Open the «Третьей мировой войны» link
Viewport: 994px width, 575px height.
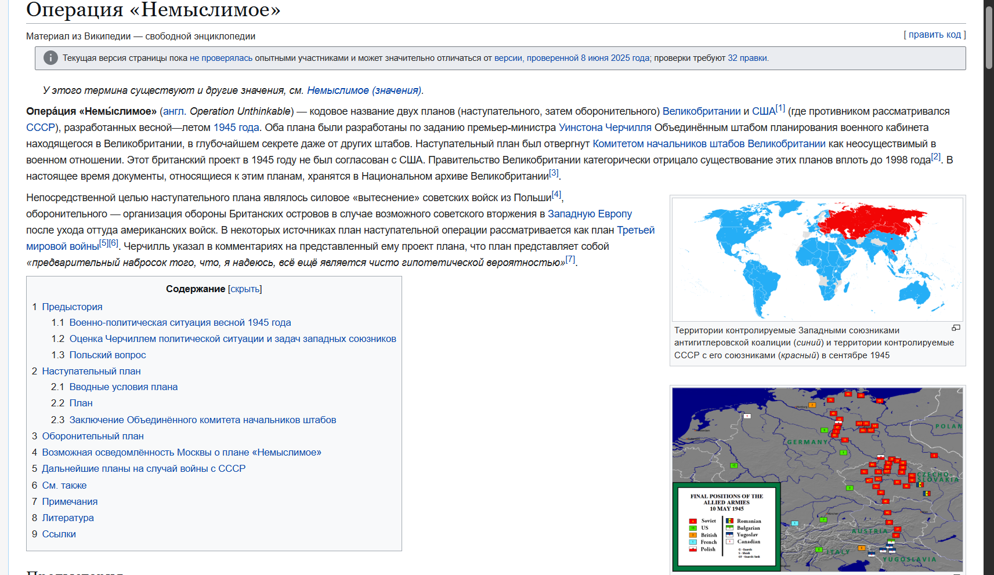[635, 230]
